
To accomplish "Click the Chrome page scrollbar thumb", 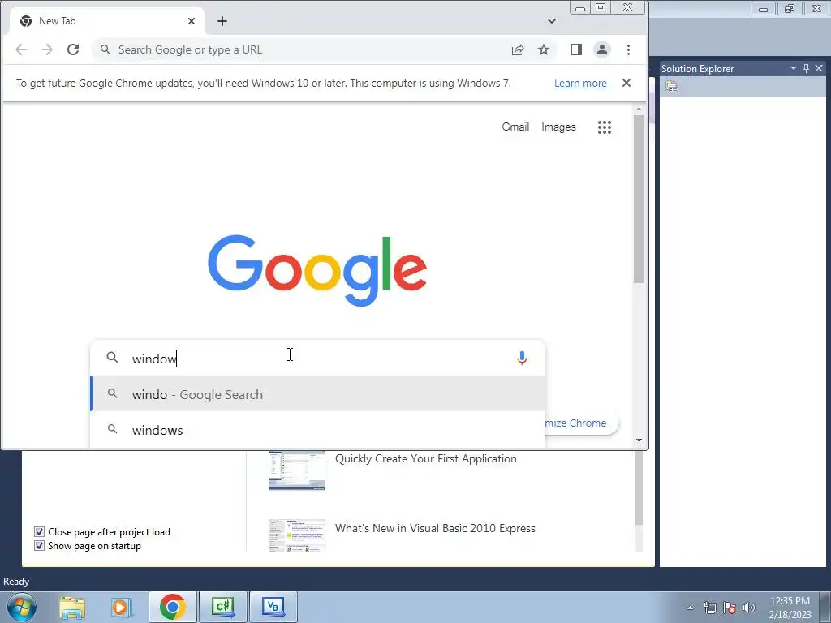I will [639, 200].
